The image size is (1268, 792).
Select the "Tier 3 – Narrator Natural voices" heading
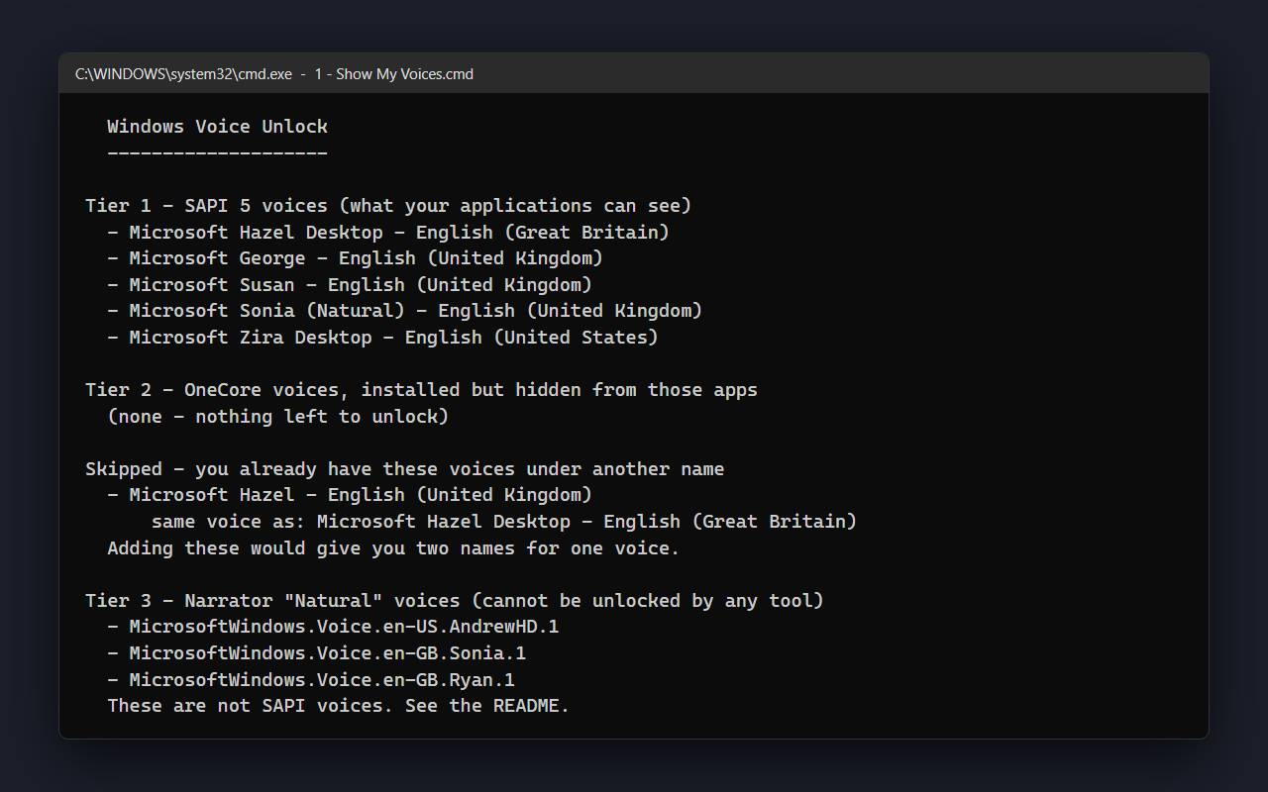coord(455,600)
